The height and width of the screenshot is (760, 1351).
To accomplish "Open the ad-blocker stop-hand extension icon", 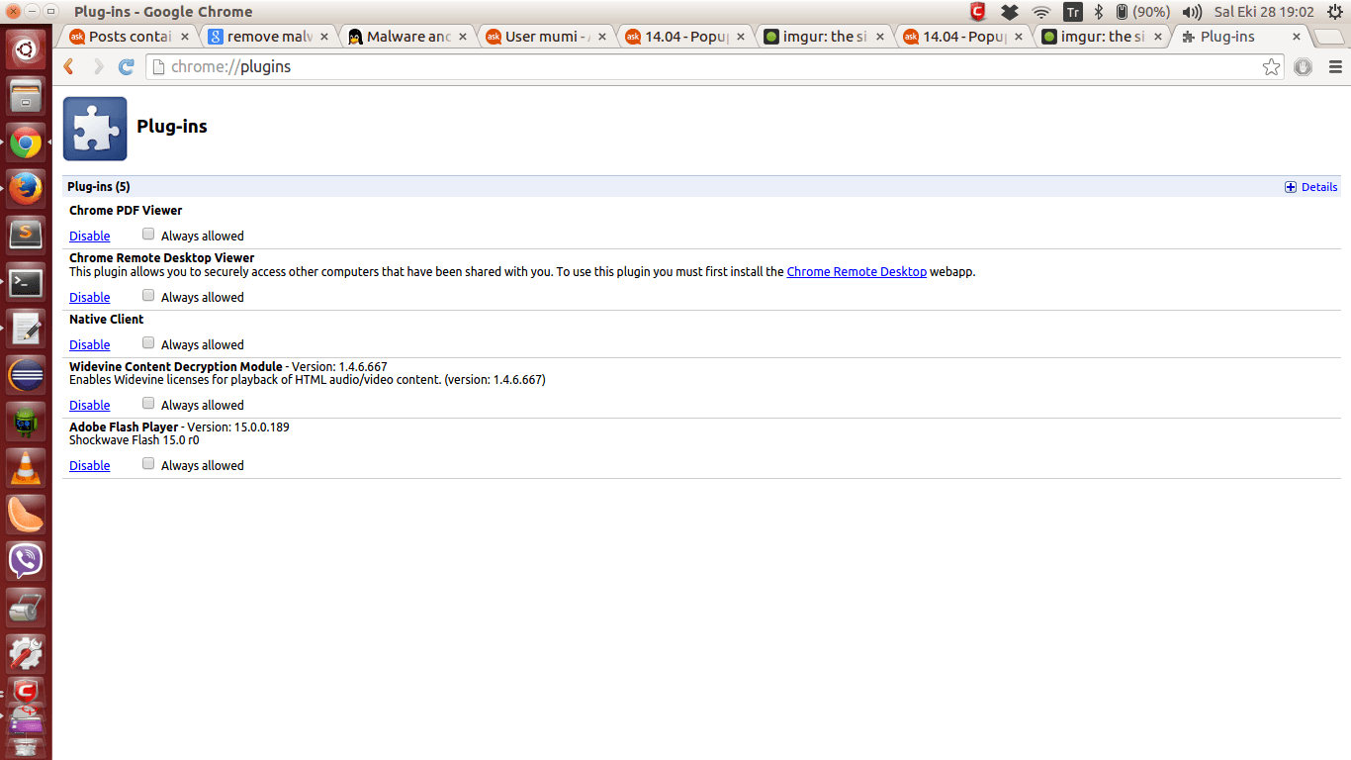I will pos(1304,66).
